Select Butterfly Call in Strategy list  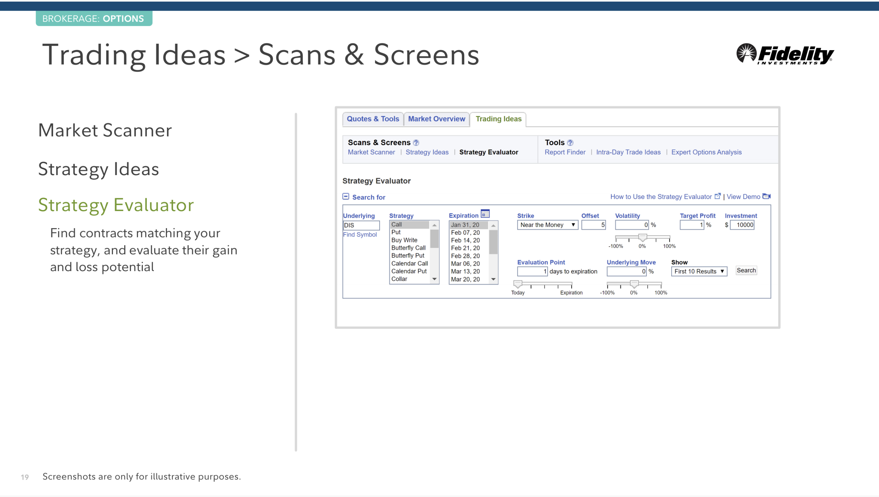(408, 248)
